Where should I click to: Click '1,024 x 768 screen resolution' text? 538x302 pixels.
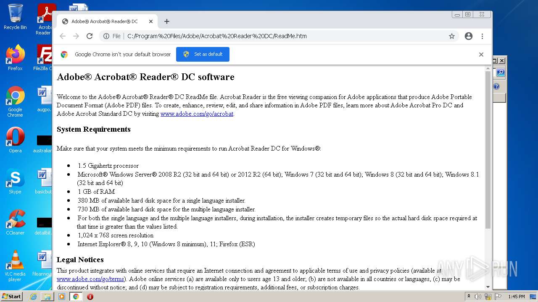(116, 235)
